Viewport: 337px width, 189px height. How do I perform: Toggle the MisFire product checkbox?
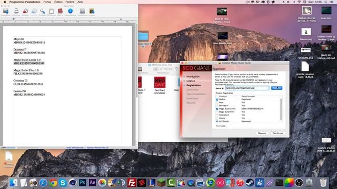pyautogui.click(x=217, y=99)
